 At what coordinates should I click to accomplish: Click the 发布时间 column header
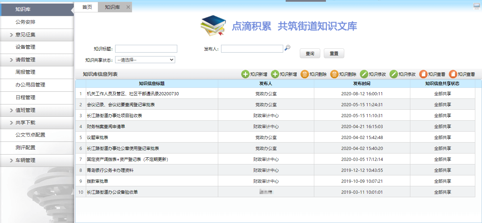point(362,84)
